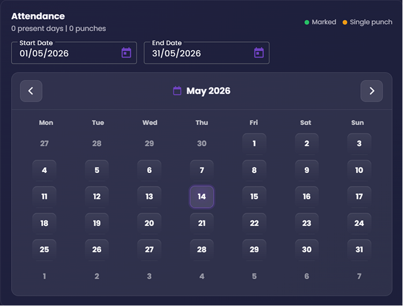
Task: Click greyed April 28 in first row
Action: pyautogui.click(x=96, y=143)
